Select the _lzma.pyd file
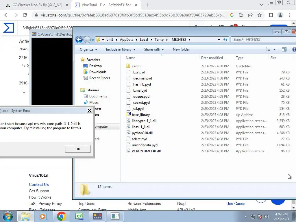The width and height of the screenshot is (296, 222). click(x=139, y=90)
